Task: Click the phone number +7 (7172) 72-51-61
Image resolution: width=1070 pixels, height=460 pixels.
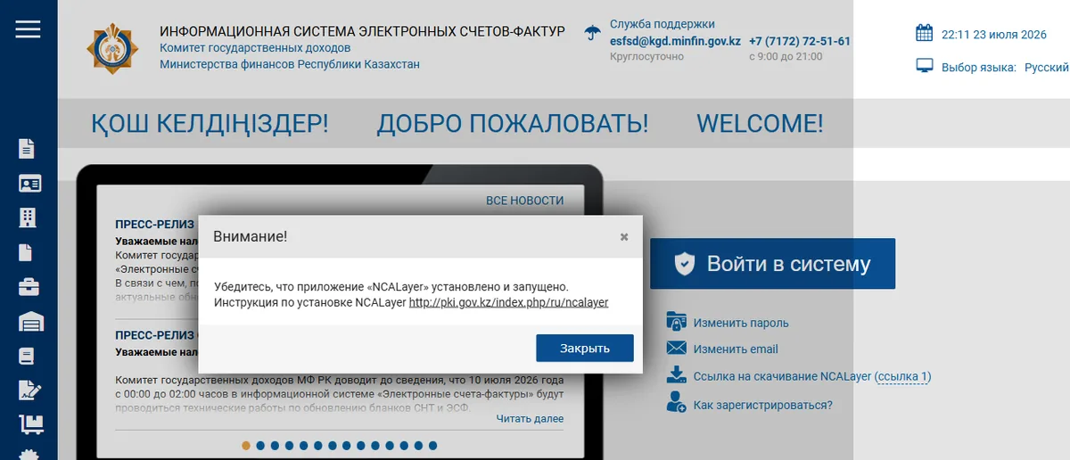Action: tap(800, 41)
